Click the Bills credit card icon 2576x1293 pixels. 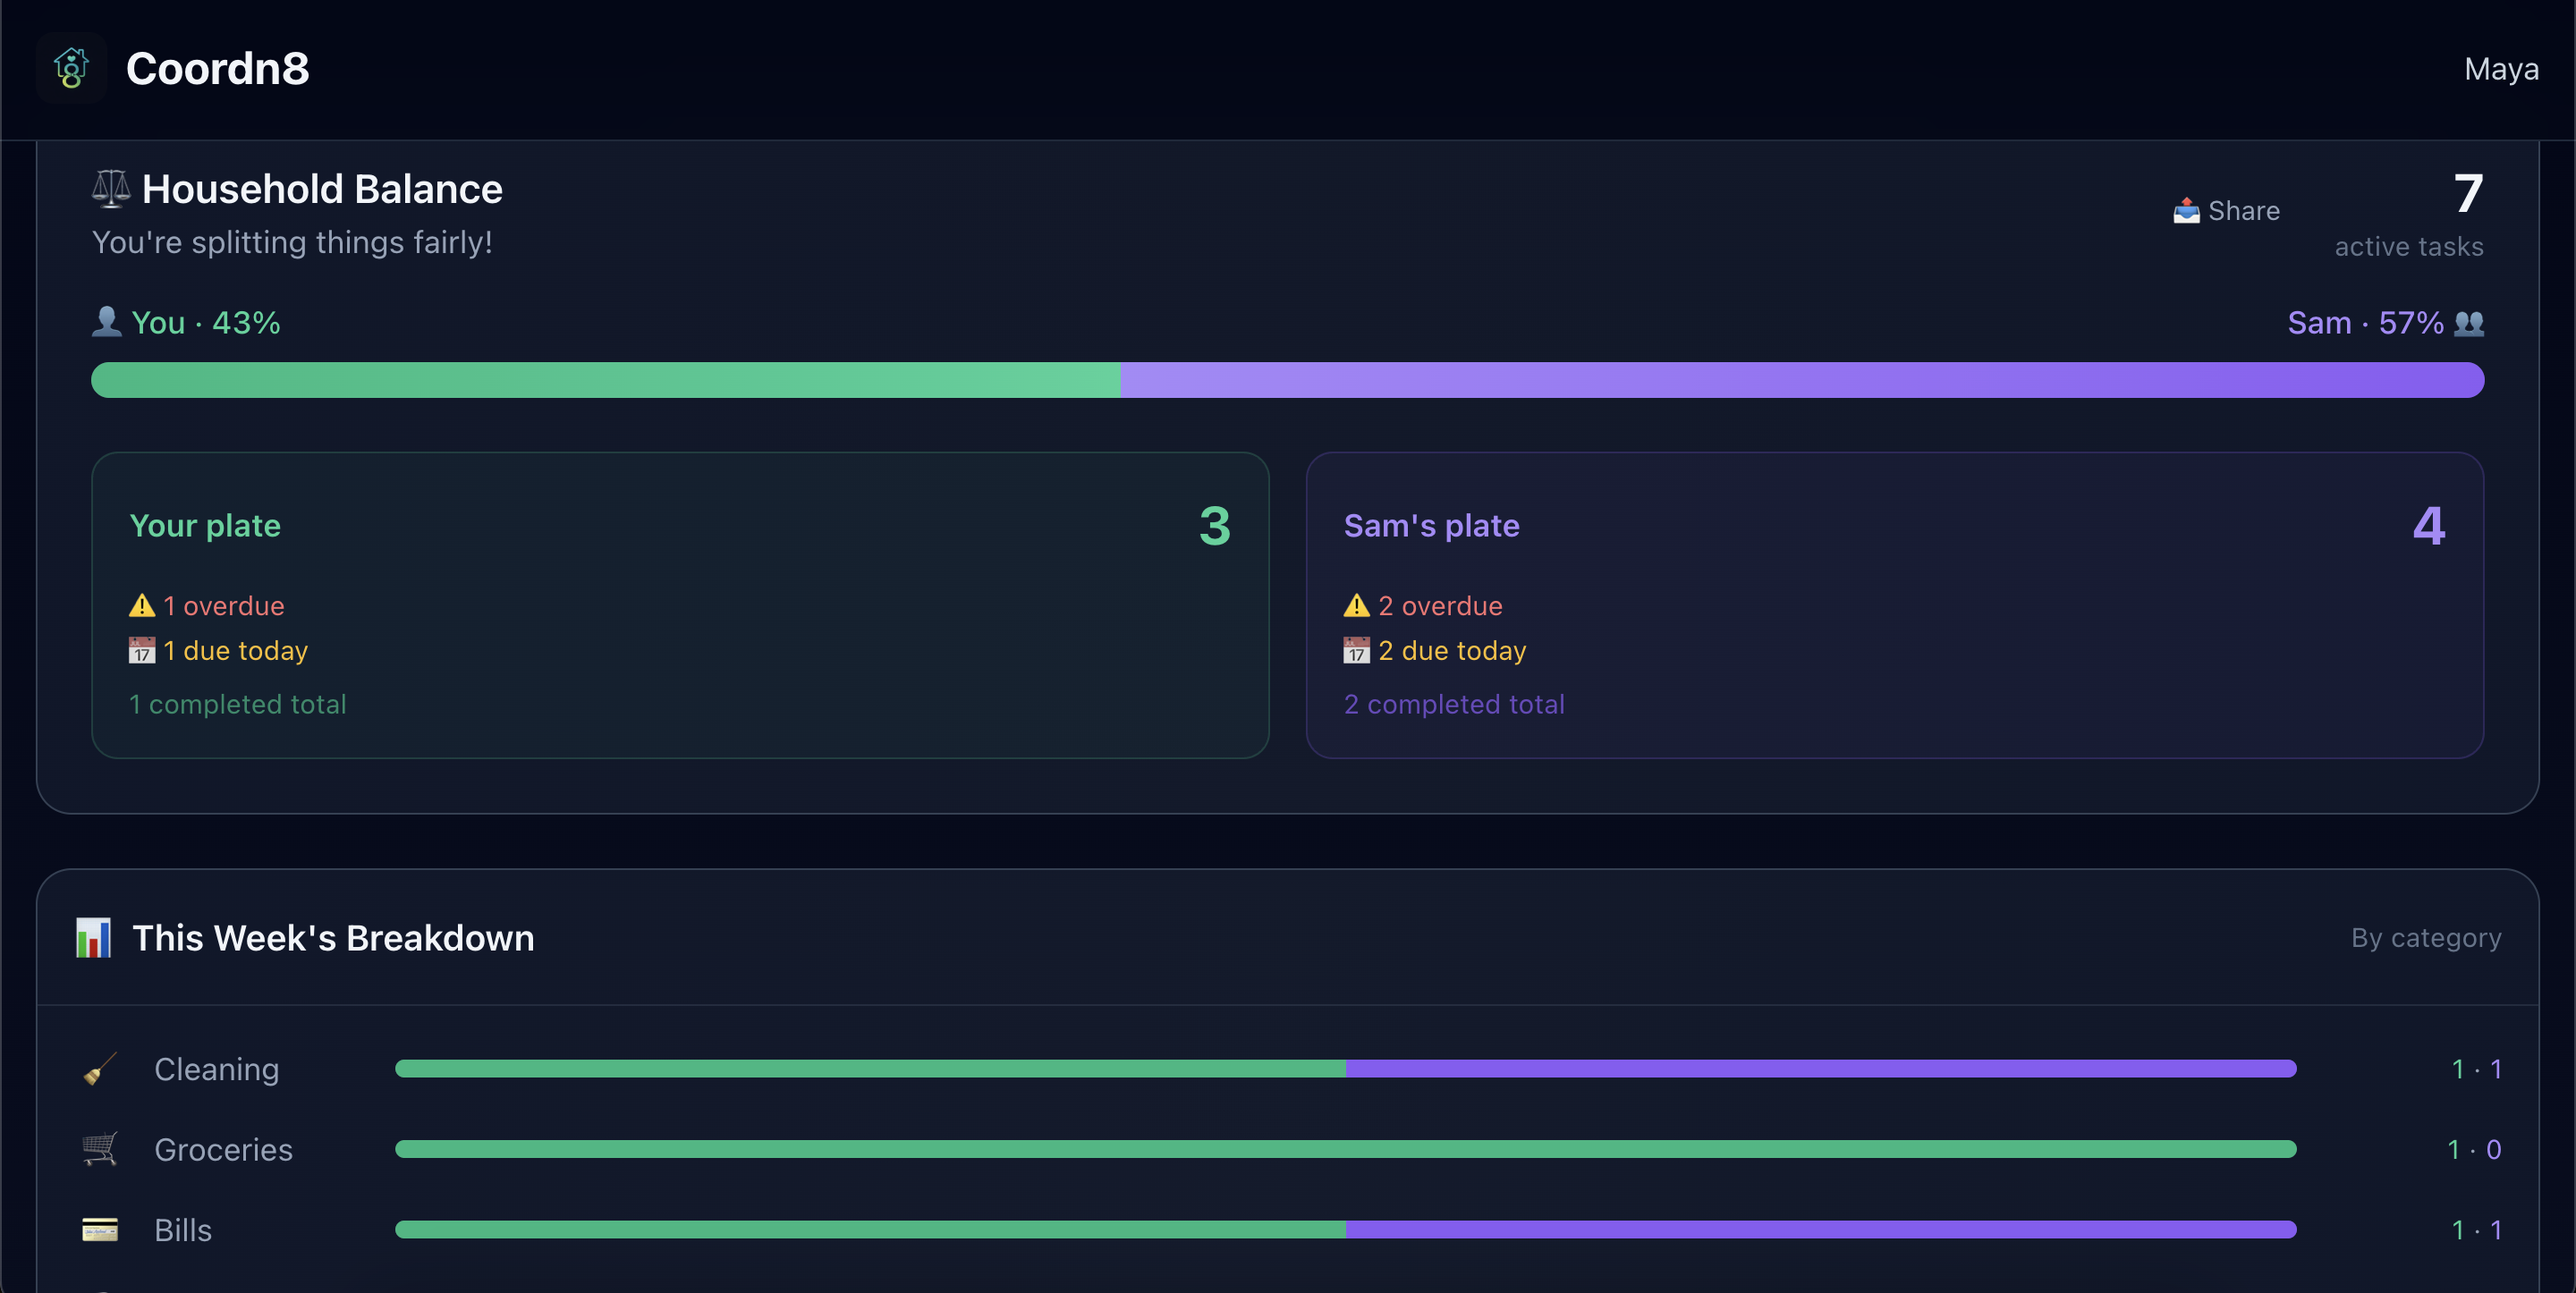100,1229
